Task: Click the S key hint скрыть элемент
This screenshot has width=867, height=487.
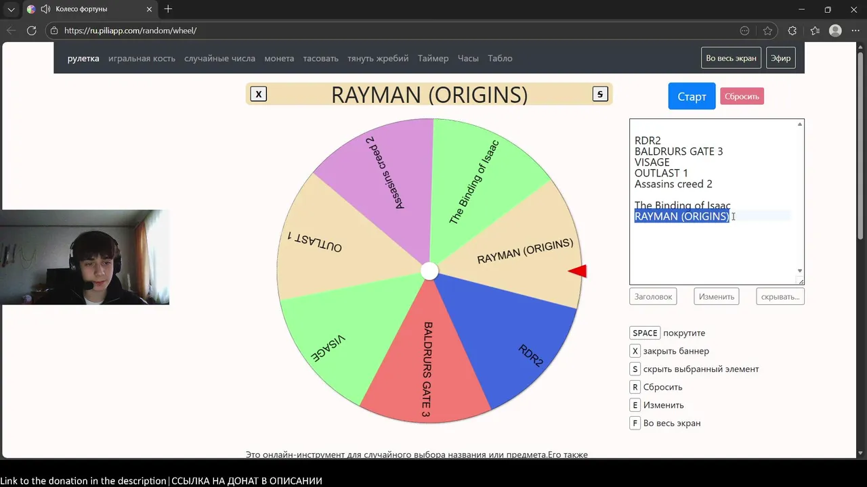Action: point(635,369)
